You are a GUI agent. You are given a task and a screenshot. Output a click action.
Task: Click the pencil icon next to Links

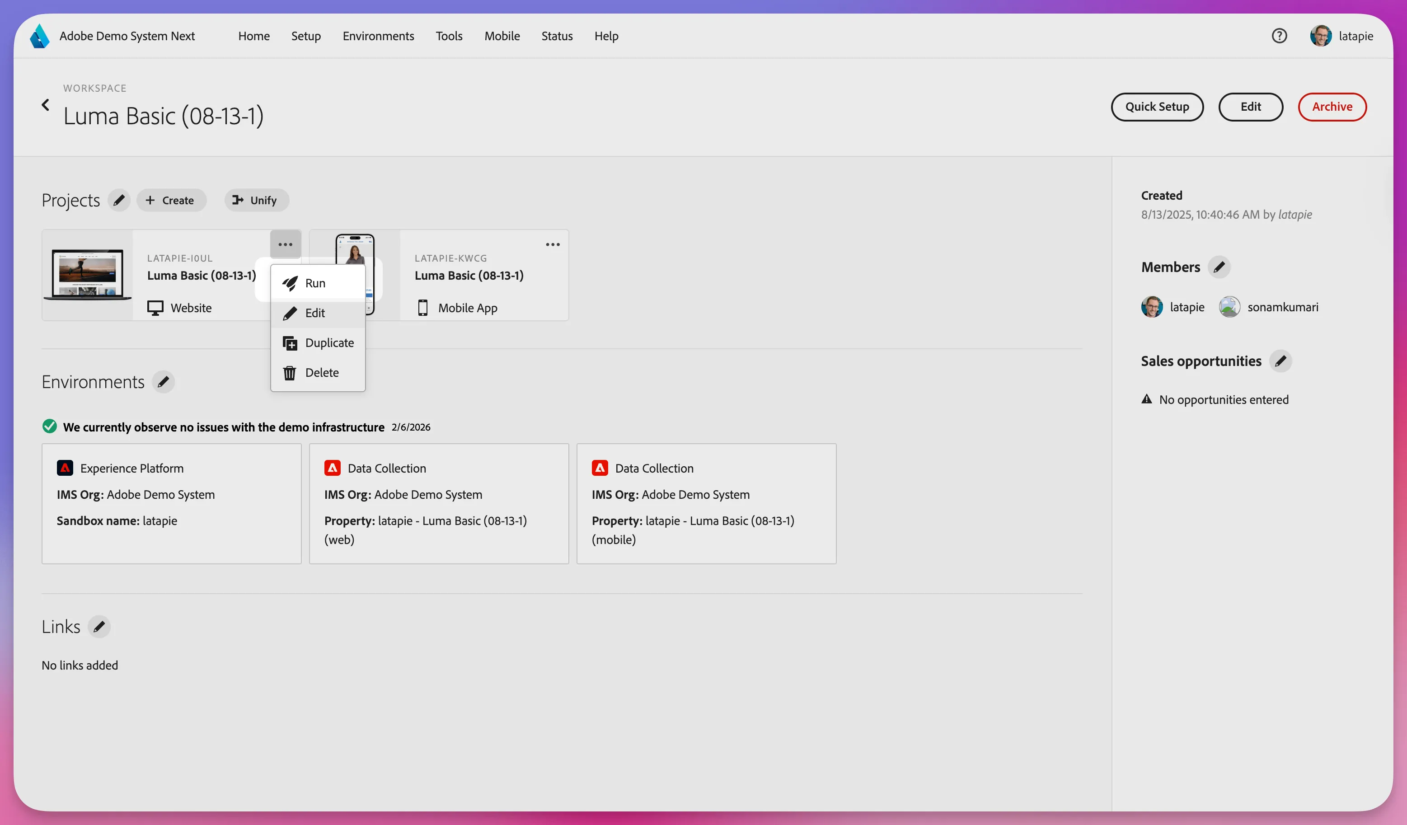click(x=99, y=627)
